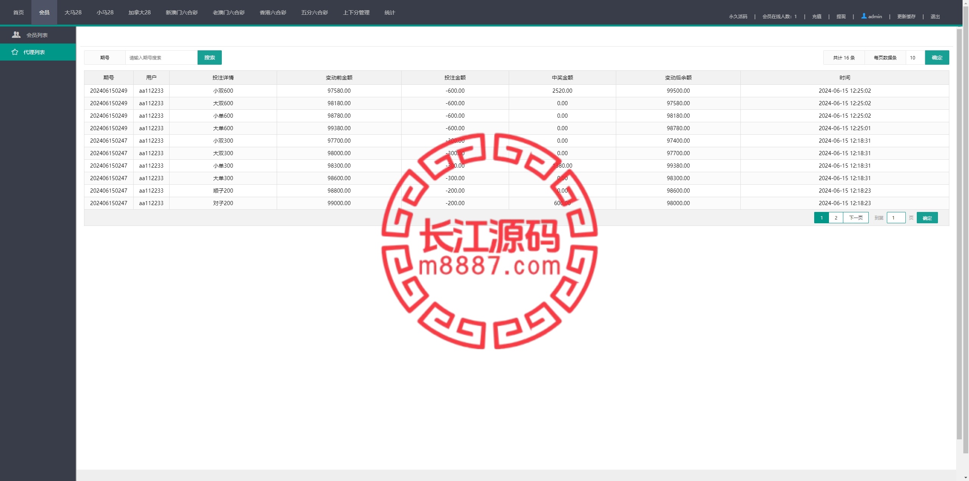The width and height of the screenshot is (969, 481).
Task: Click the 99500.00 balance cell
Action: click(x=678, y=91)
